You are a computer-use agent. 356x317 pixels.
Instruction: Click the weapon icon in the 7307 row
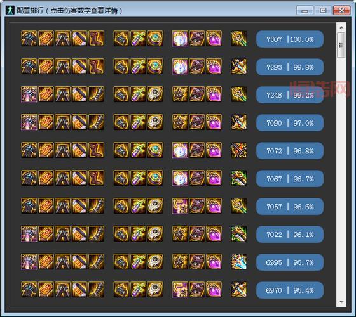[x=239, y=39]
